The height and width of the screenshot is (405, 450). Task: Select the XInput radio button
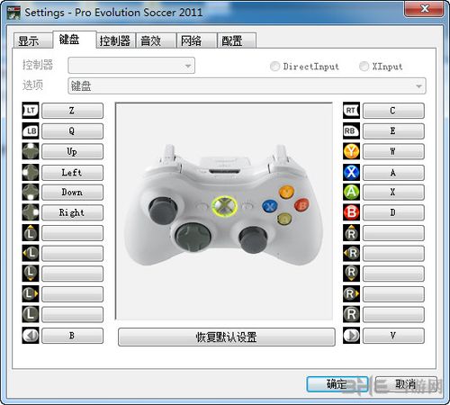click(x=364, y=67)
